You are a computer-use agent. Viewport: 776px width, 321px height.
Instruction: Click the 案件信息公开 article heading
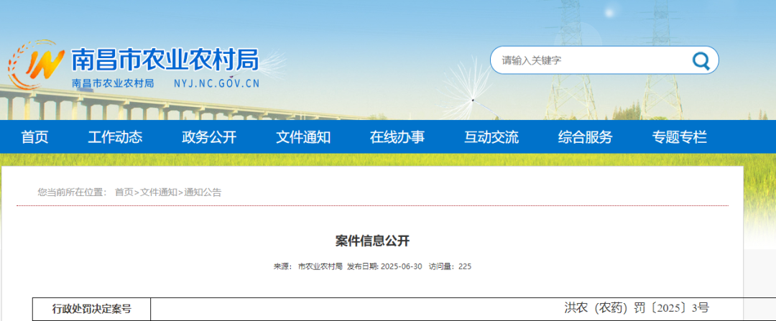point(373,241)
